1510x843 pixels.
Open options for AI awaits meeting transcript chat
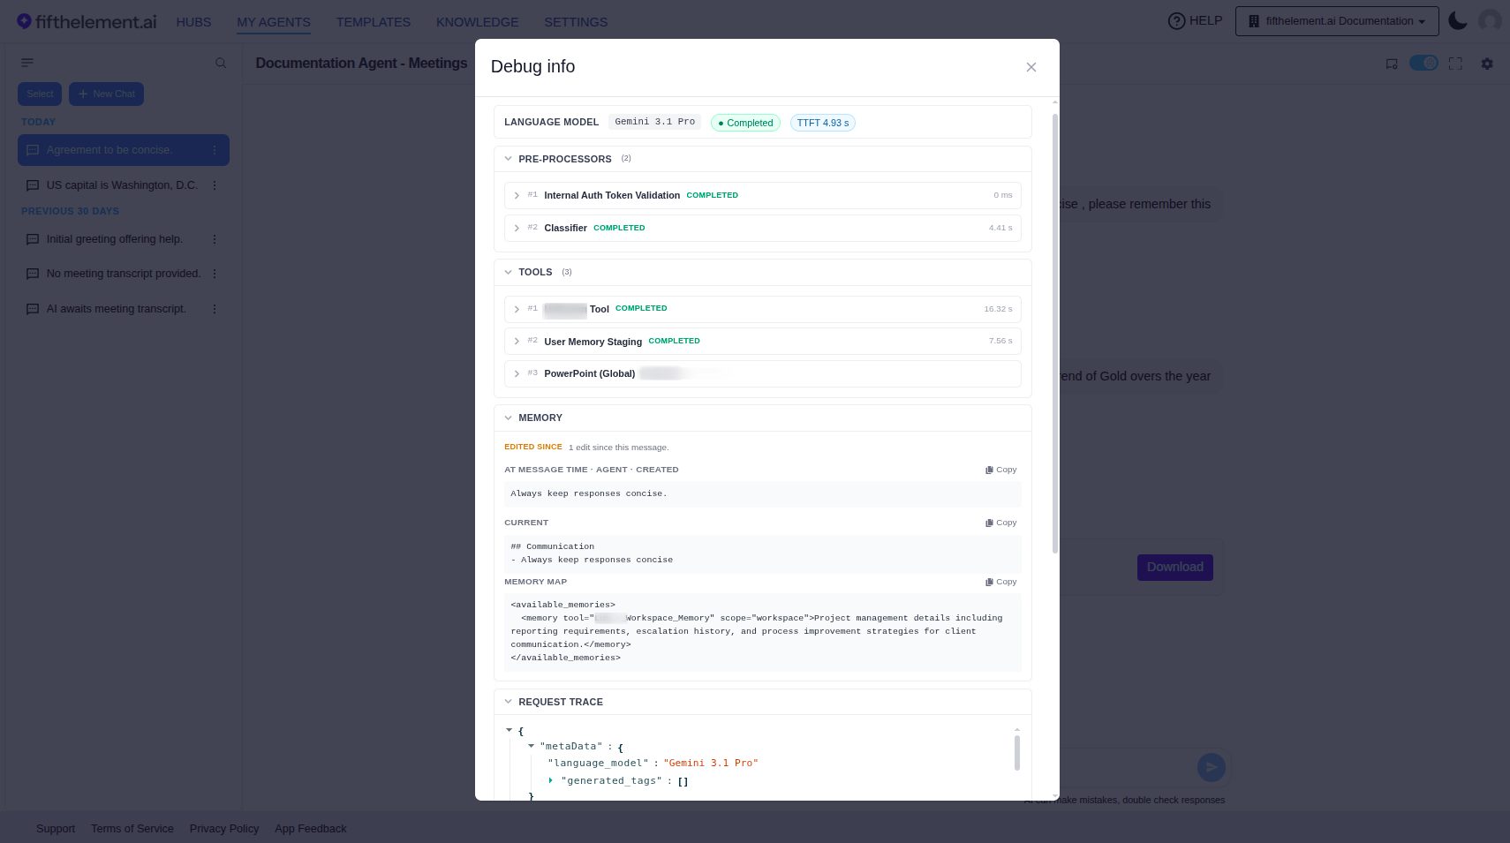tap(215, 309)
